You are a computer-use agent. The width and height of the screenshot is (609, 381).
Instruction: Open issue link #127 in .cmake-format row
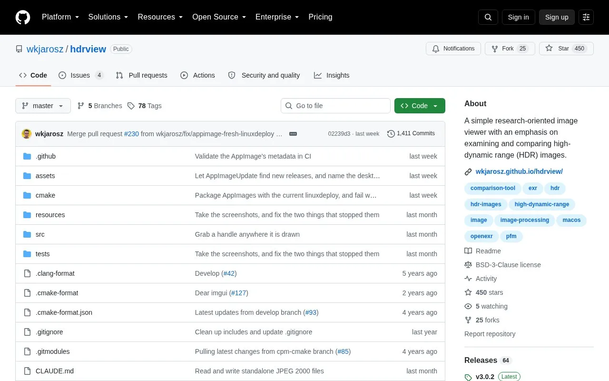pyautogui.click(x=238, y=293)
